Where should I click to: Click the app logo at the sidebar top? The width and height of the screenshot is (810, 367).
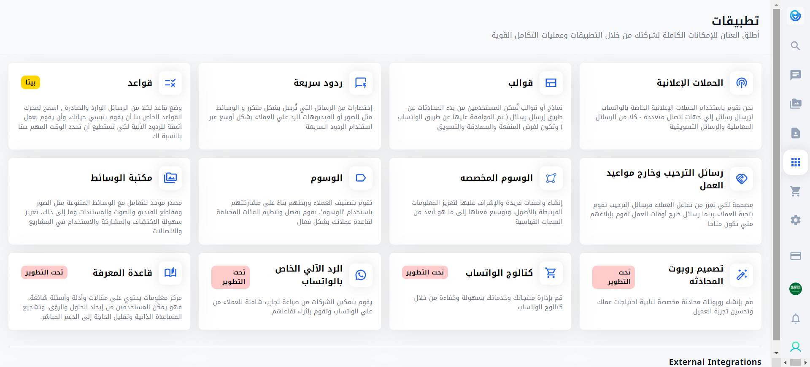[x=795, y=16]
